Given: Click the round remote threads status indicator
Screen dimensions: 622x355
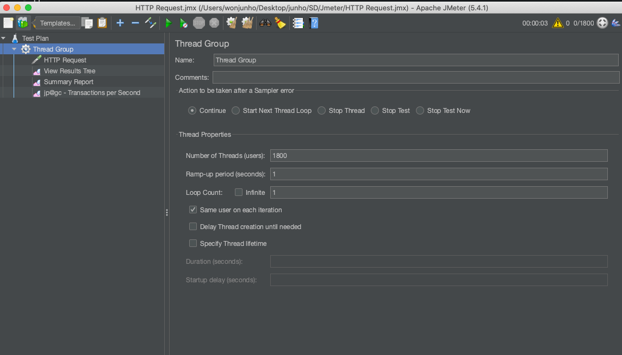Looking at the screenshot, I should coord(602,23).
